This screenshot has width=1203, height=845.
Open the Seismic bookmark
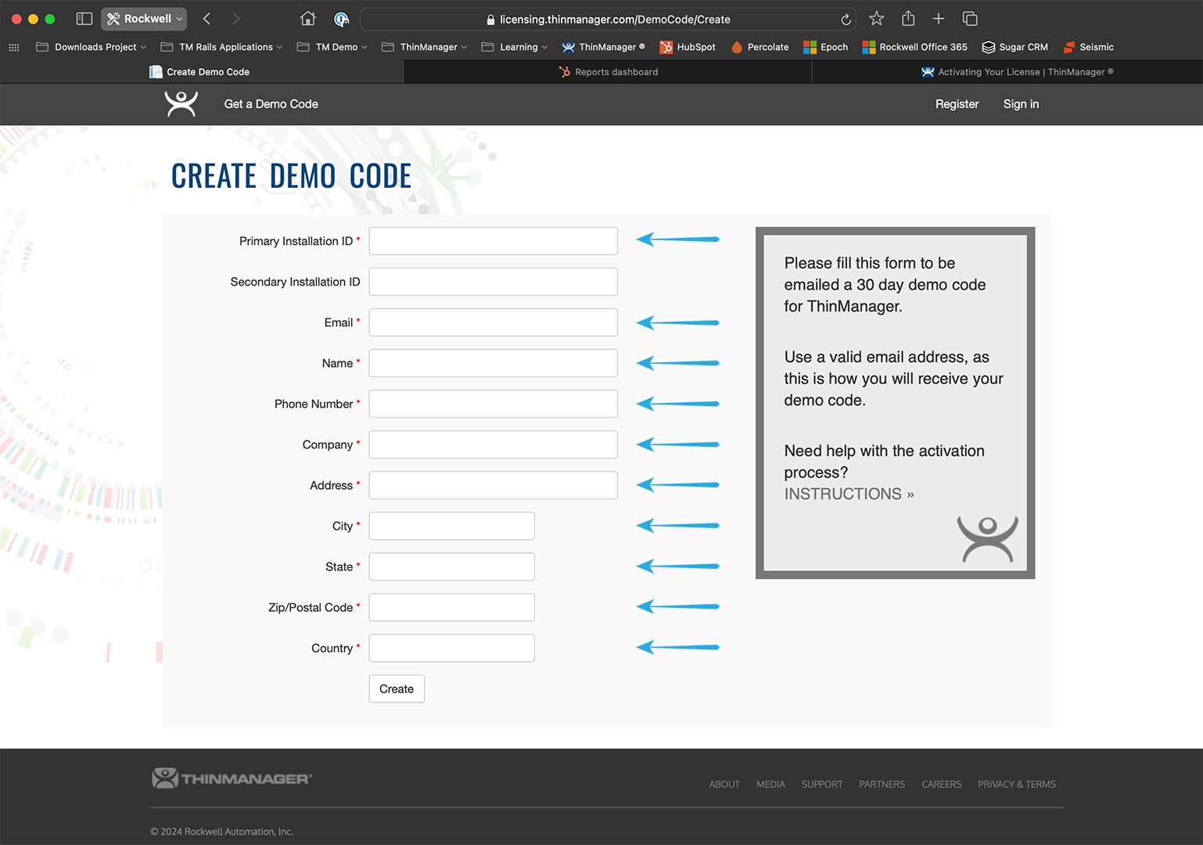1088,47
